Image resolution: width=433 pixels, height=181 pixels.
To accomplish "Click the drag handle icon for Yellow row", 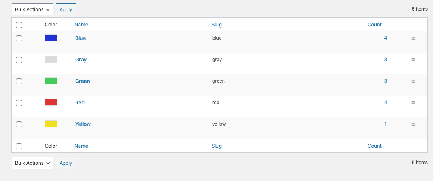I will coord(413,124).
